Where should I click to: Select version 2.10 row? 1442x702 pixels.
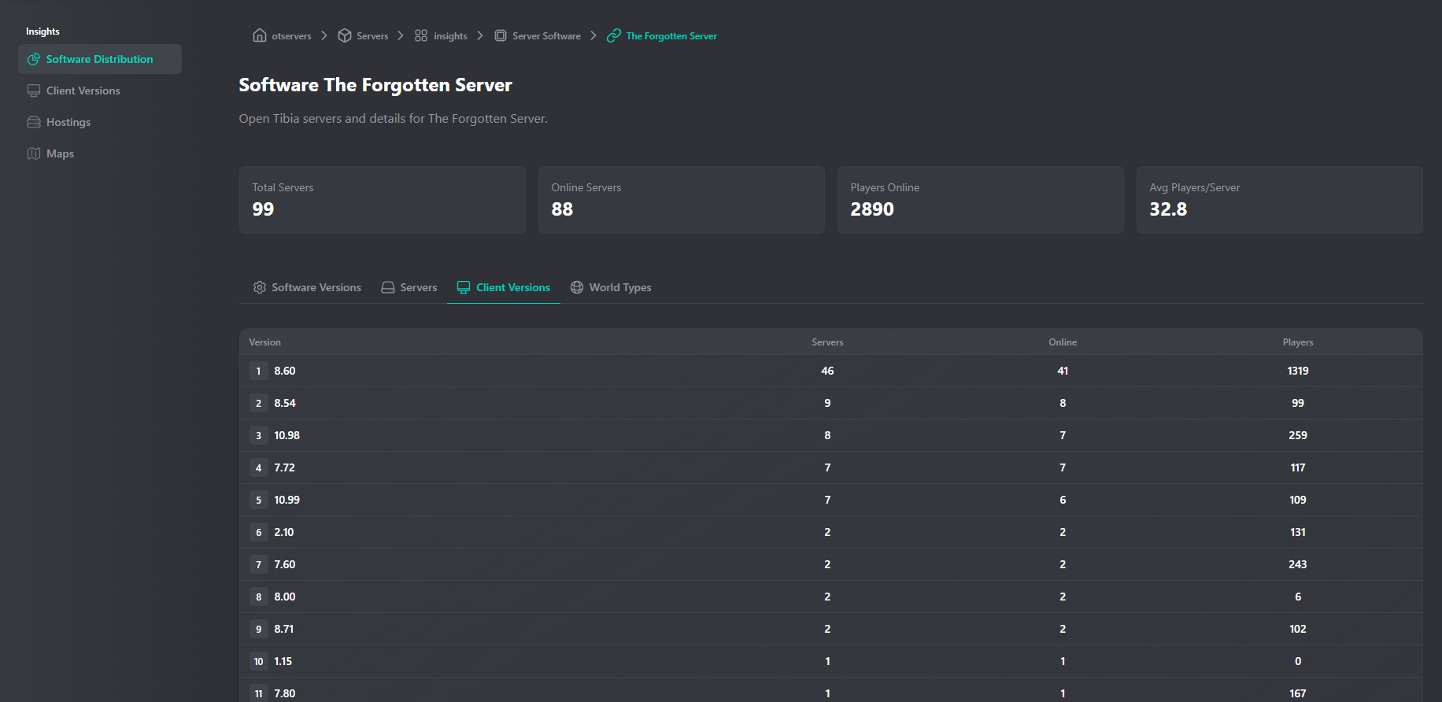[831, 532]
